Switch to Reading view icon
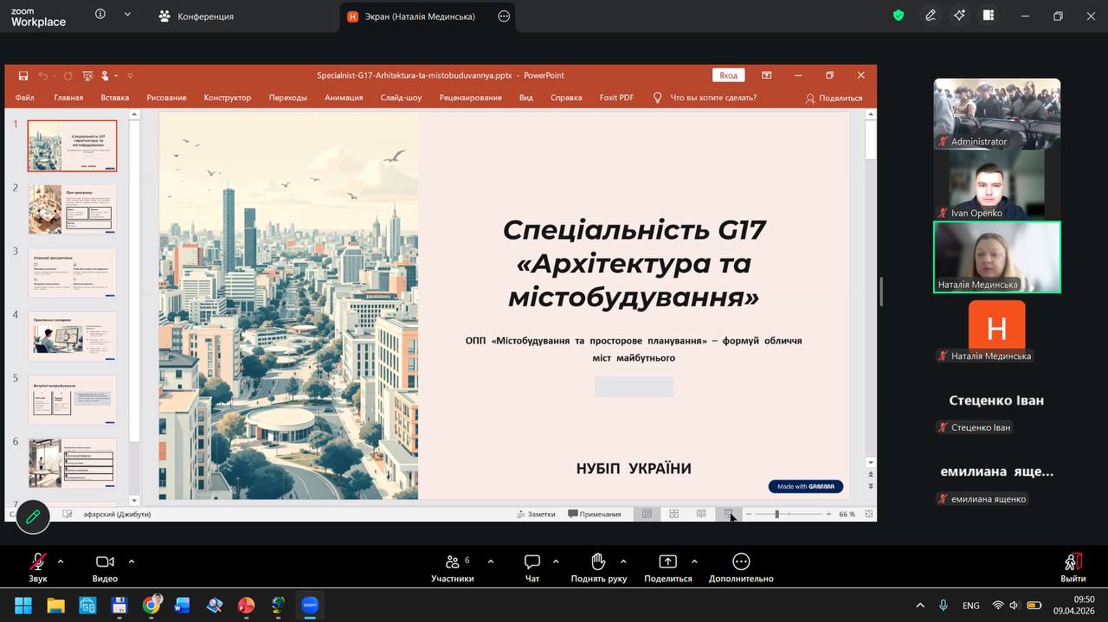 click(701, 514)
